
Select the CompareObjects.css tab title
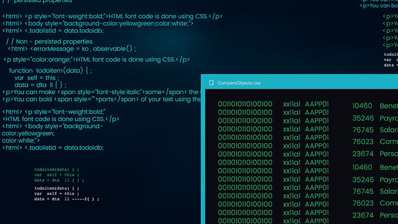pos(239,83)
